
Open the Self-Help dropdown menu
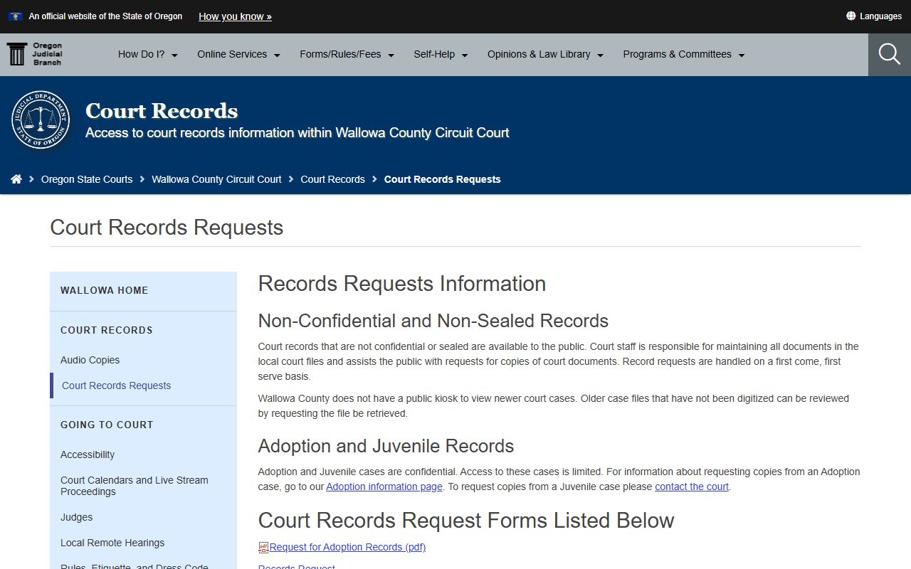pyautogui.click(x=441, y=54)
